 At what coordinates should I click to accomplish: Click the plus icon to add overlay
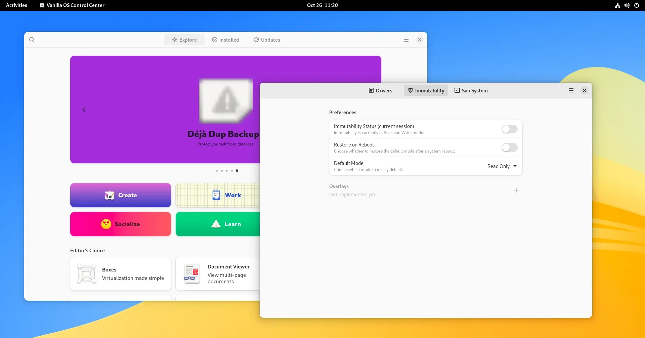[516, 190]
